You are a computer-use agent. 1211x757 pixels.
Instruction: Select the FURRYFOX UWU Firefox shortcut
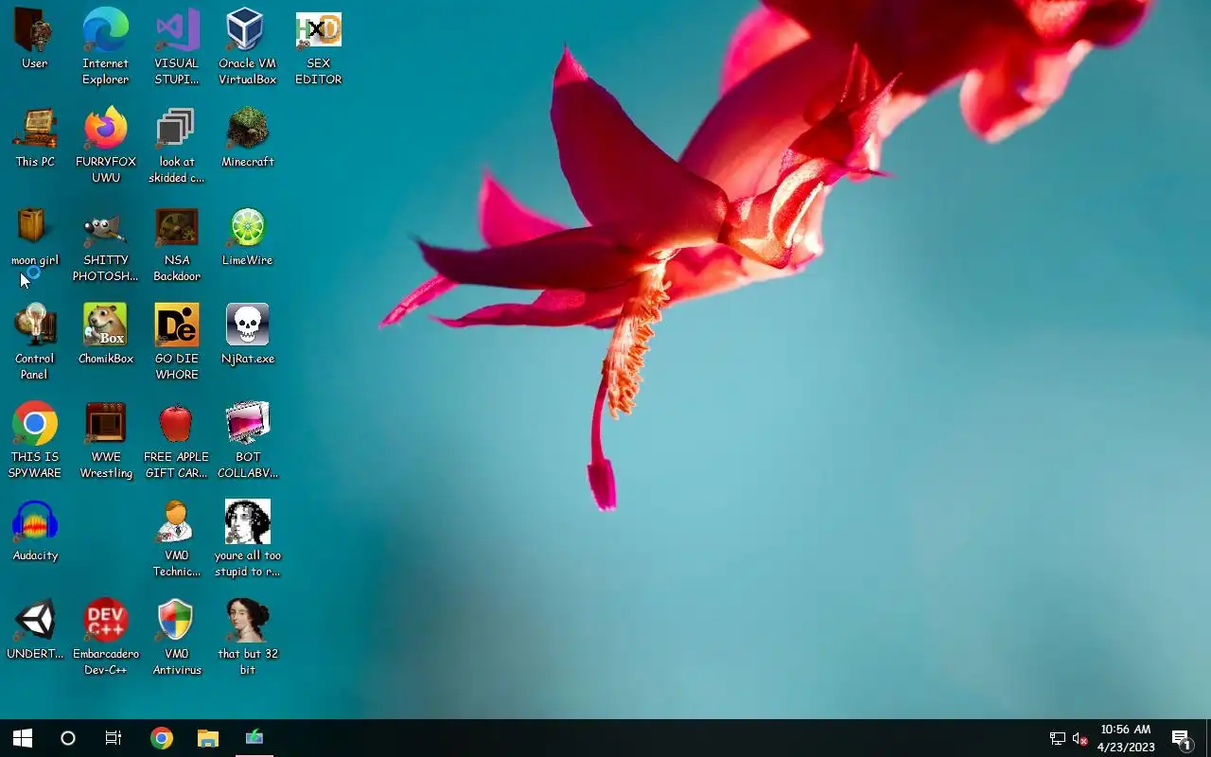(x=106, y=146)
